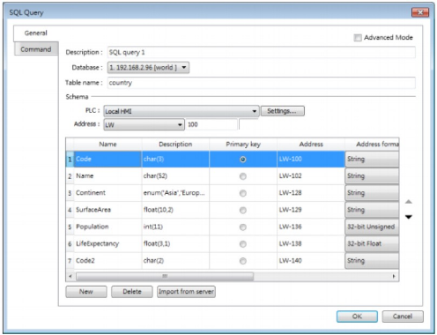Select Code2 primary key radio button

point(243,261)
